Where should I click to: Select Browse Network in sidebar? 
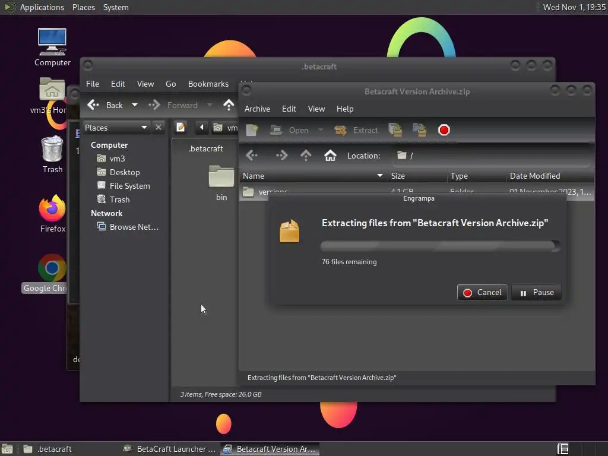128,227
